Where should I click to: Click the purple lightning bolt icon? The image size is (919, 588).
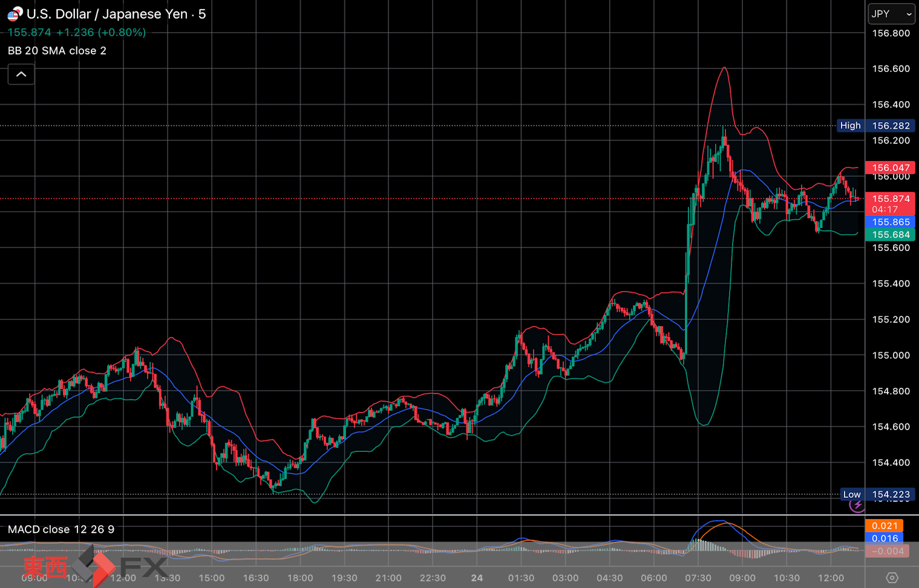point(857,505)
